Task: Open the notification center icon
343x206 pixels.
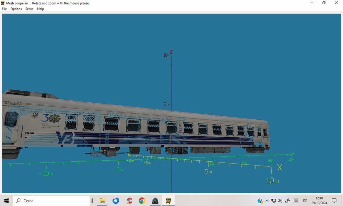Action: (x=334, y=201)
